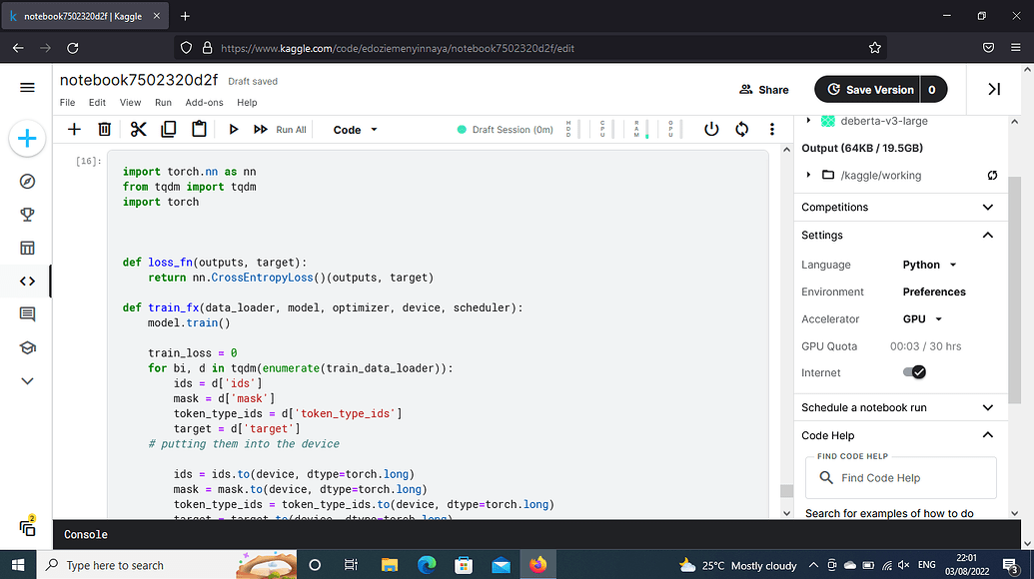Expand more sidebar items chevron
This screenshot has width=1034, height=579.
coord(27,380)
